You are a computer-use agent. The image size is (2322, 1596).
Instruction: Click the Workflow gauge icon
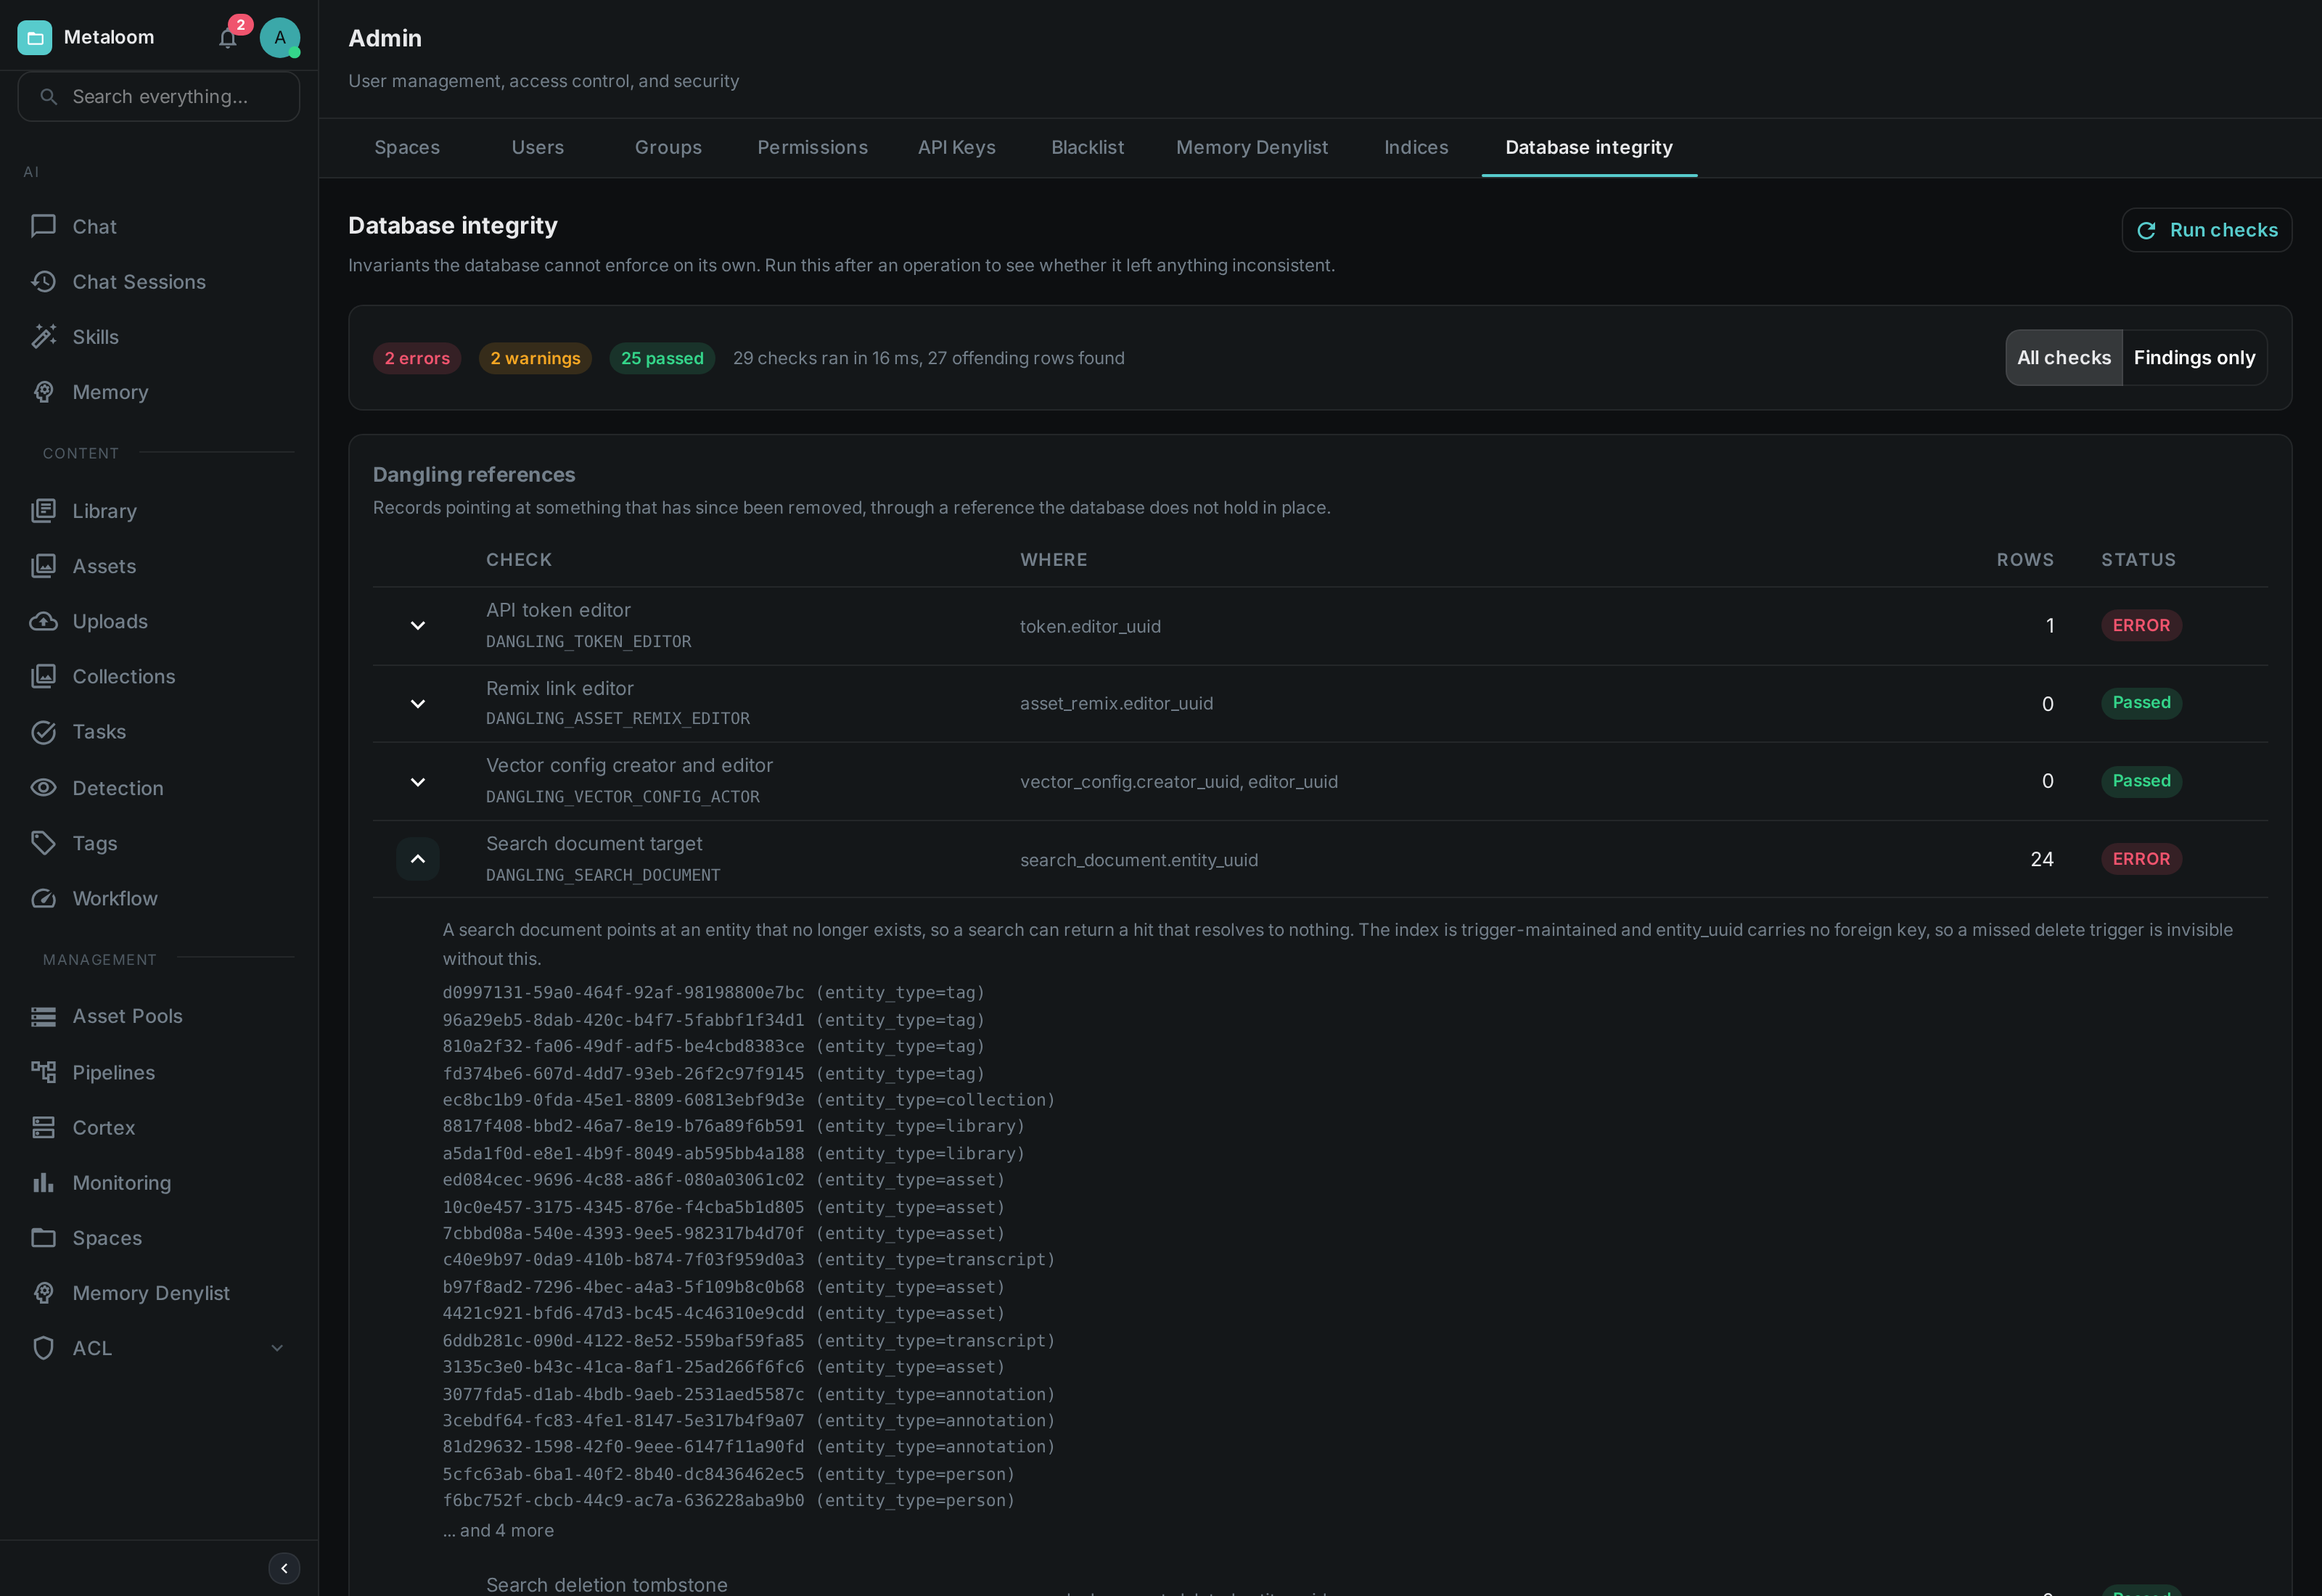(43, 898)
